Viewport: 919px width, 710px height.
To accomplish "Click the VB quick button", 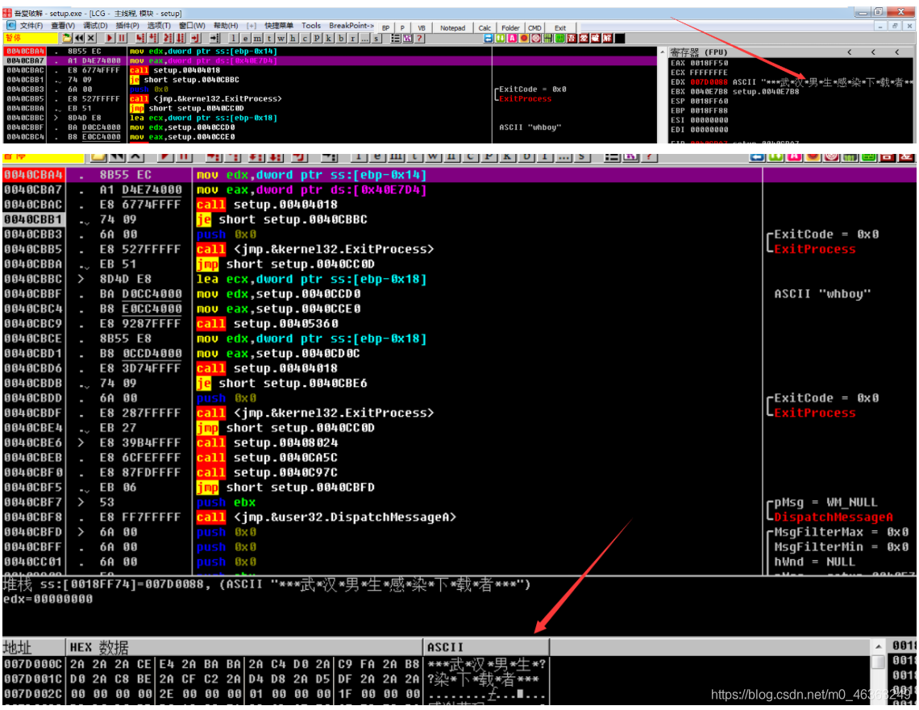I will tap(422, 27).
